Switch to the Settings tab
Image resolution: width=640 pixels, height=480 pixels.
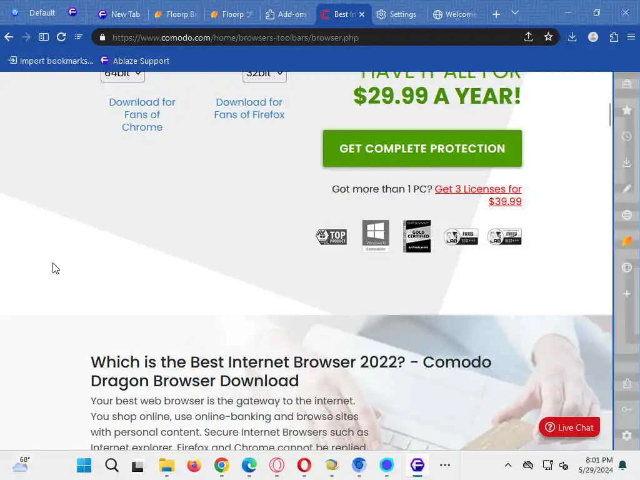(396, 14)
